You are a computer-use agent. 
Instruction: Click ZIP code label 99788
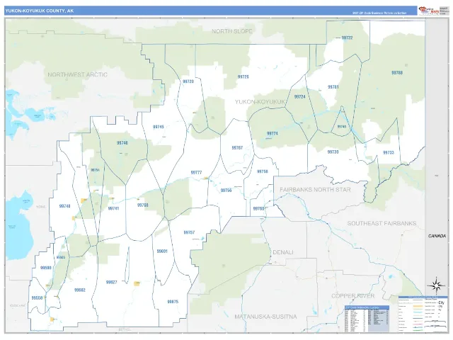pos(397,72)
